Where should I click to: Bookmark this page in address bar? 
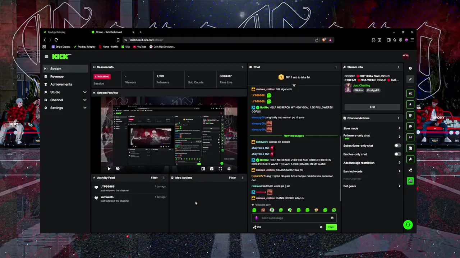point(118,40)
